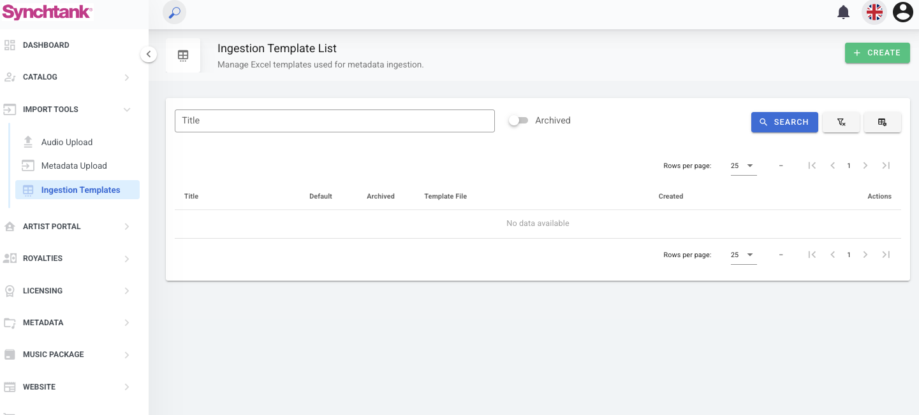
Task: Click the Import Tools icon
Action: tap(10, 109)
